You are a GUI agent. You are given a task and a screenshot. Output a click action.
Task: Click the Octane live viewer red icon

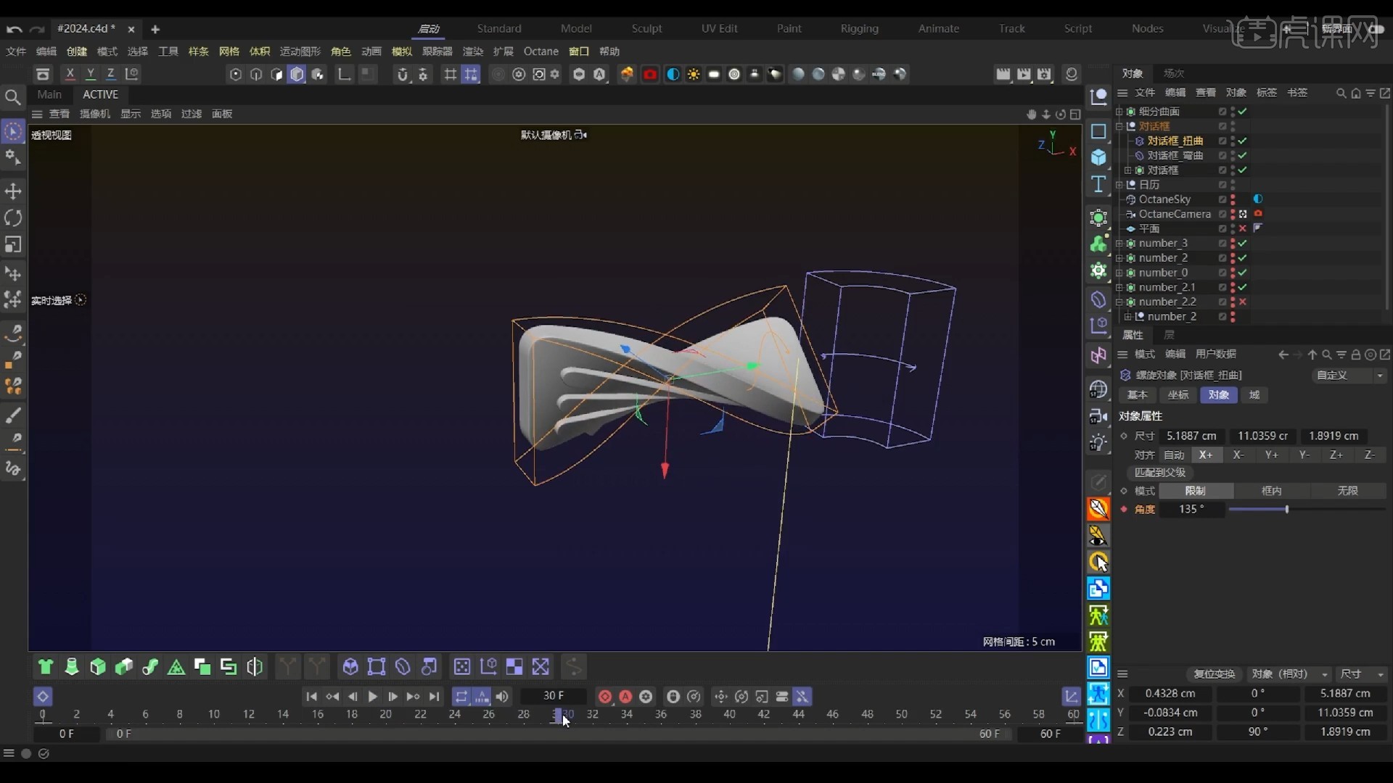(x=650, y=74)
